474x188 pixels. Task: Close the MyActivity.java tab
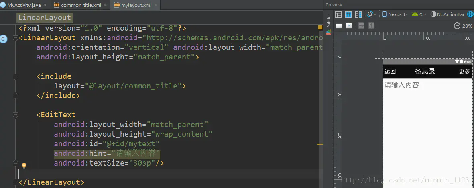pyautogui.click(x=45, y=5)
